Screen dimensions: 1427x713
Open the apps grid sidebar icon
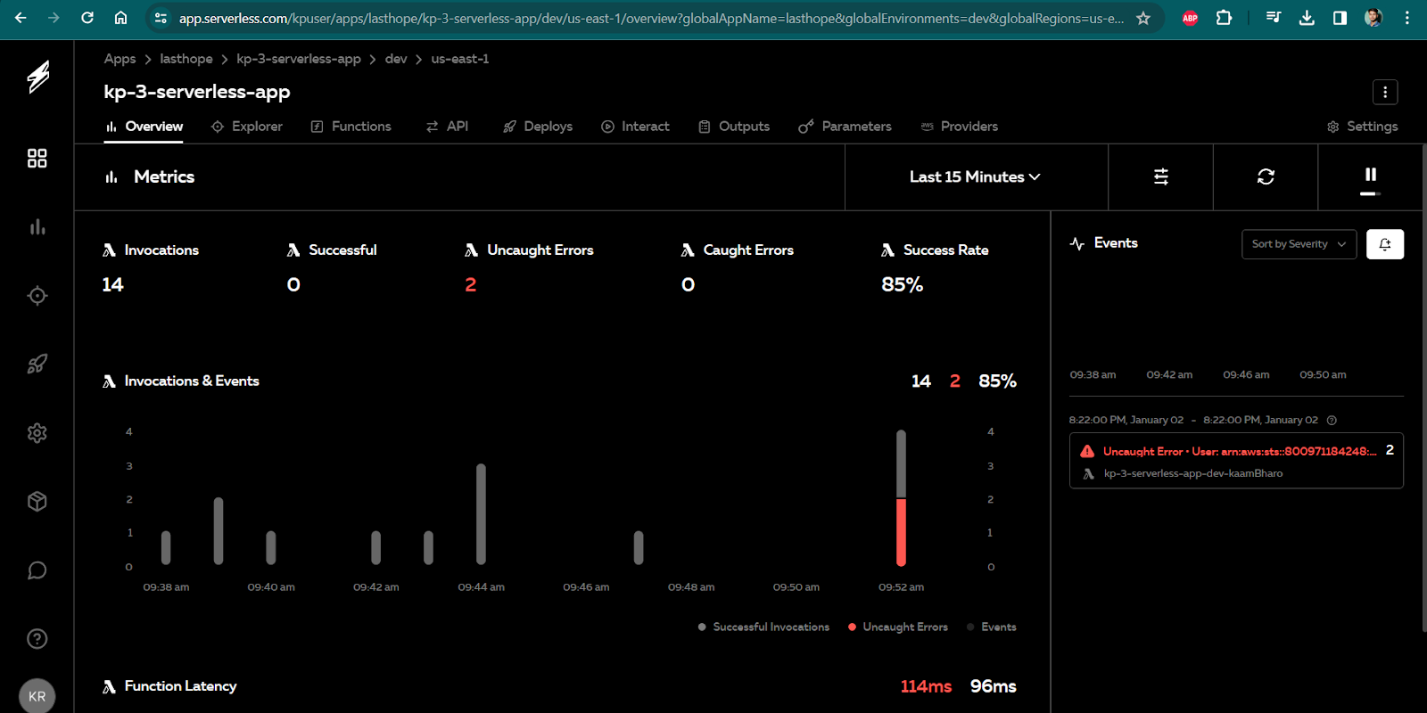37,159
